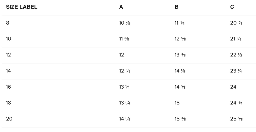
Task: Click the column B value for size 18
Action: click(x=177, y=103)
